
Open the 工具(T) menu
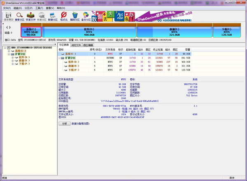click(39, 8)
